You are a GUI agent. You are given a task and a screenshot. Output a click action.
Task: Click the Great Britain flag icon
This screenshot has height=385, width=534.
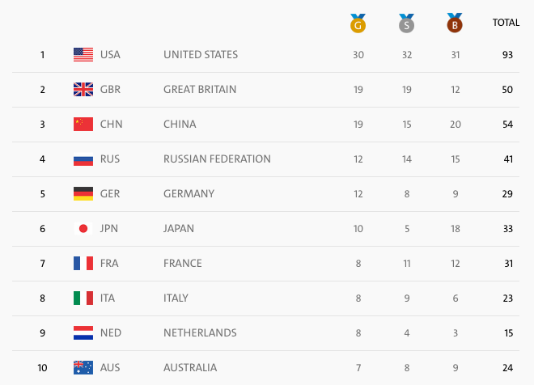coord(83,90)
